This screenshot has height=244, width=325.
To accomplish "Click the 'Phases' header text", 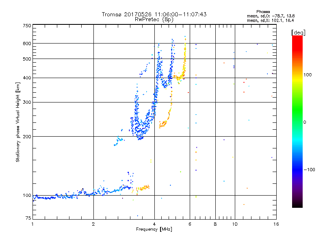I will point(263,12).
